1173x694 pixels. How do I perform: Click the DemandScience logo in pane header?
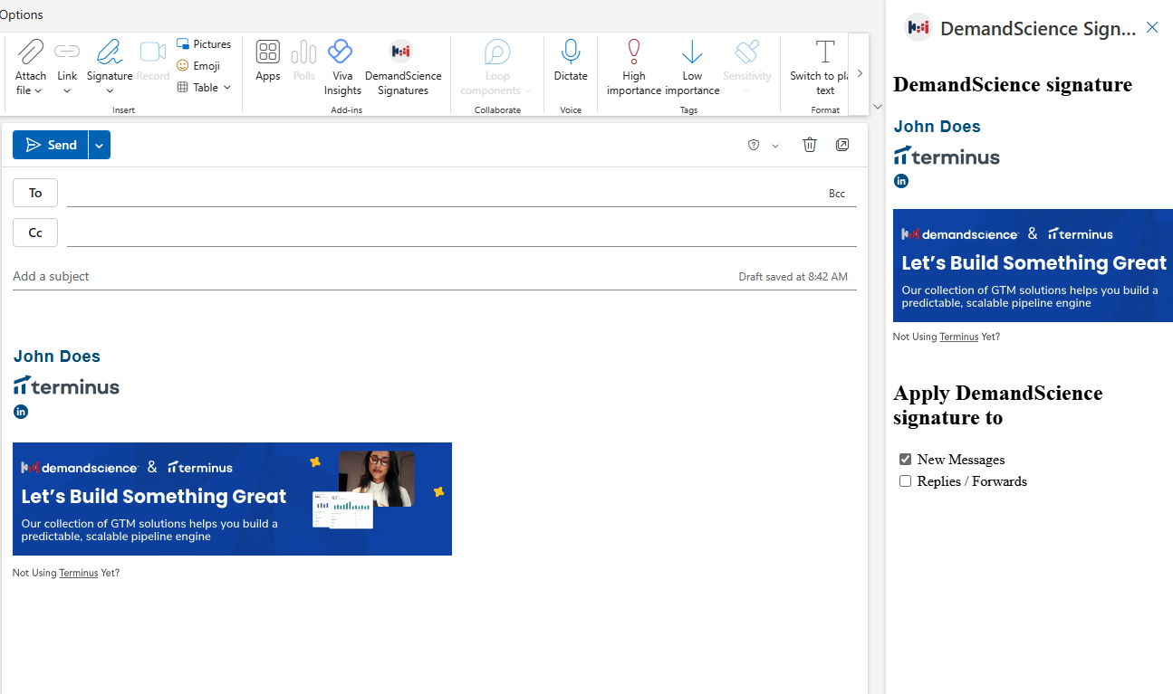918,28
